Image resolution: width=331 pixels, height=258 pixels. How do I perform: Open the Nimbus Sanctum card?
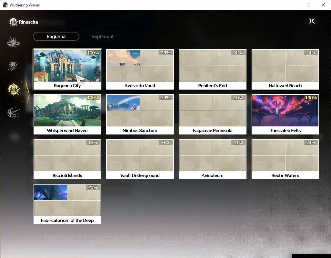(x=140, y=114)
